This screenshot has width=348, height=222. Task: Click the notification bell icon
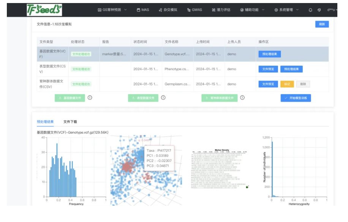point(310,10)
